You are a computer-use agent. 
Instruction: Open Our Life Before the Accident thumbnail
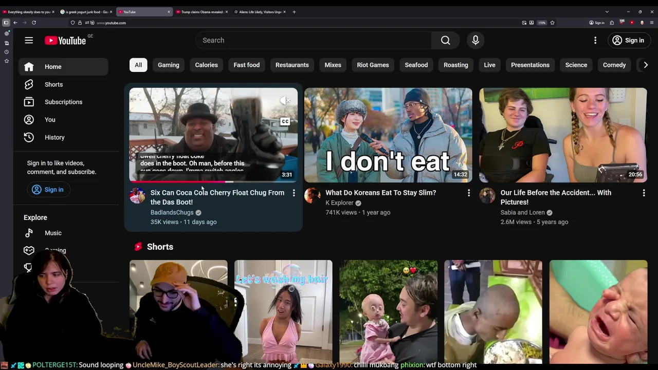tap(563, 135)
